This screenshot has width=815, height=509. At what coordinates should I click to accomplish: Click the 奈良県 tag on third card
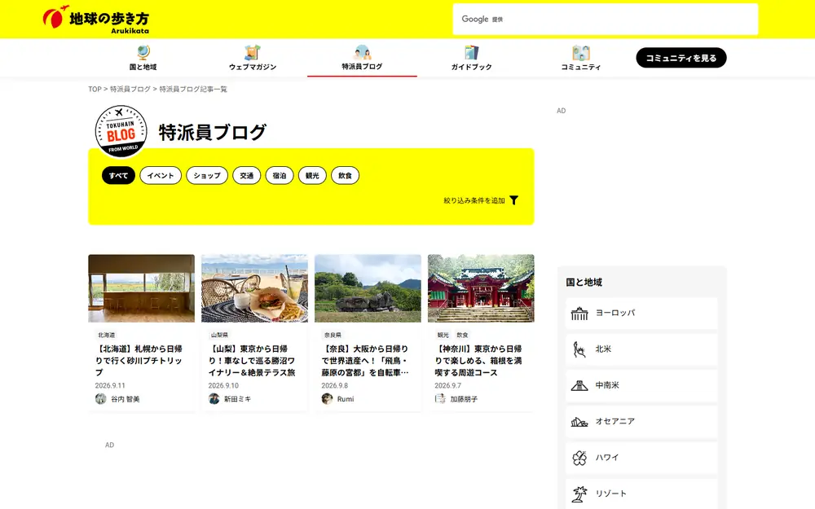pyautogui.click(x=333, y=335)
